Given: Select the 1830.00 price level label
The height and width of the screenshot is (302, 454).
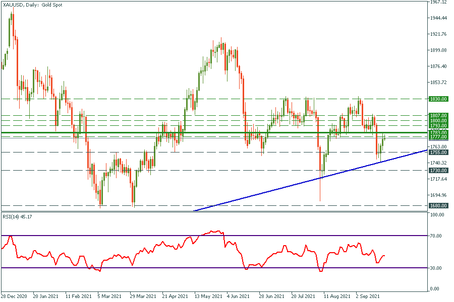Looking at the screenshot, I should click(438, 99).
